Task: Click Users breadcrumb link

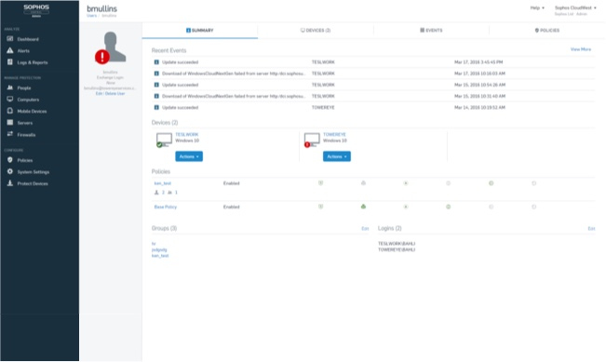Action: (91, 16)
